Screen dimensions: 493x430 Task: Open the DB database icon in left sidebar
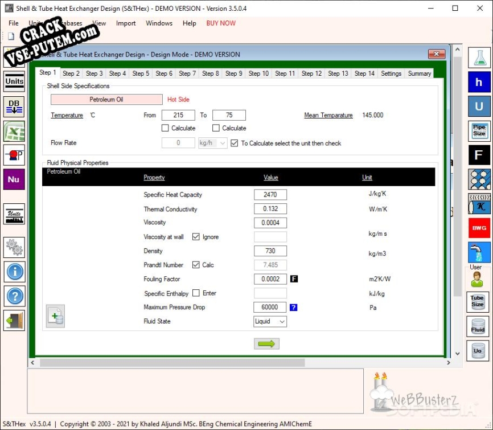14,107
